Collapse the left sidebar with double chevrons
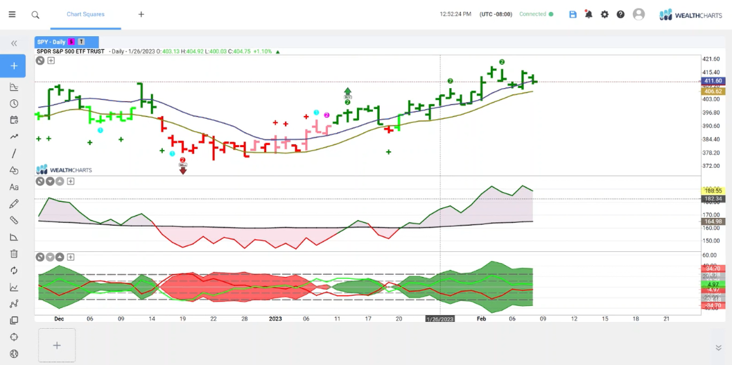Screen dimensions: 732x365 (x=14, y=44)
